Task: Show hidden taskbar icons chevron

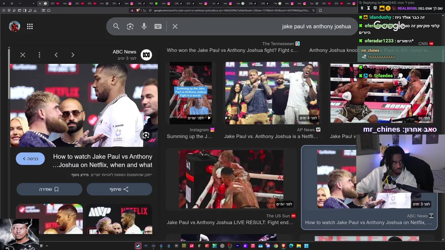Action: (47, 246)
